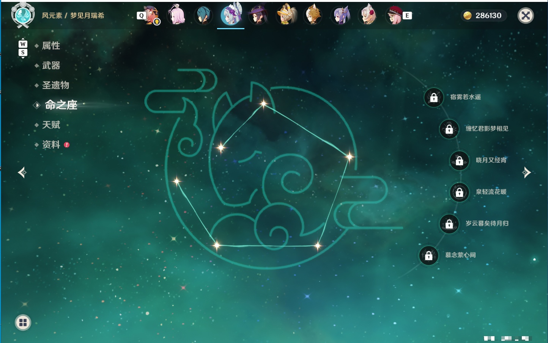Select the locked 缠忆君影梦相见 constellation icon

[x=449, y=129]
